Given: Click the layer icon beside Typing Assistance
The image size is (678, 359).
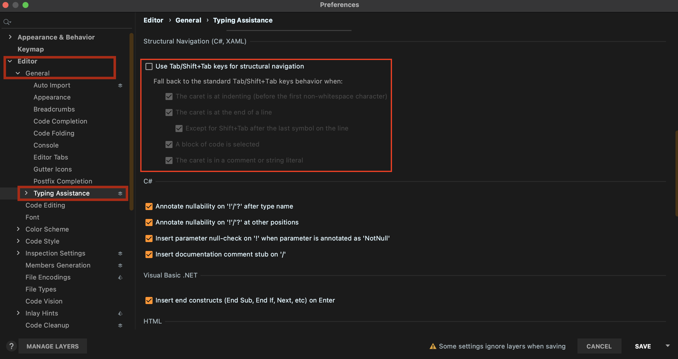Looking at the screenshot, I should (x=120, y=193).
